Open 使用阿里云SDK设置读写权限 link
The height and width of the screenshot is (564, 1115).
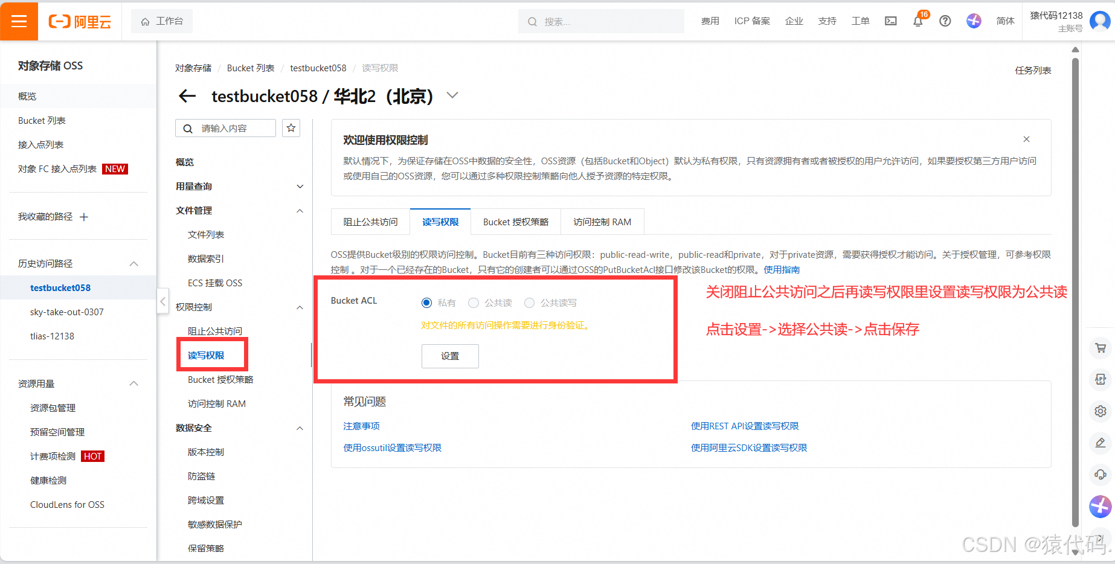point(749,448)
